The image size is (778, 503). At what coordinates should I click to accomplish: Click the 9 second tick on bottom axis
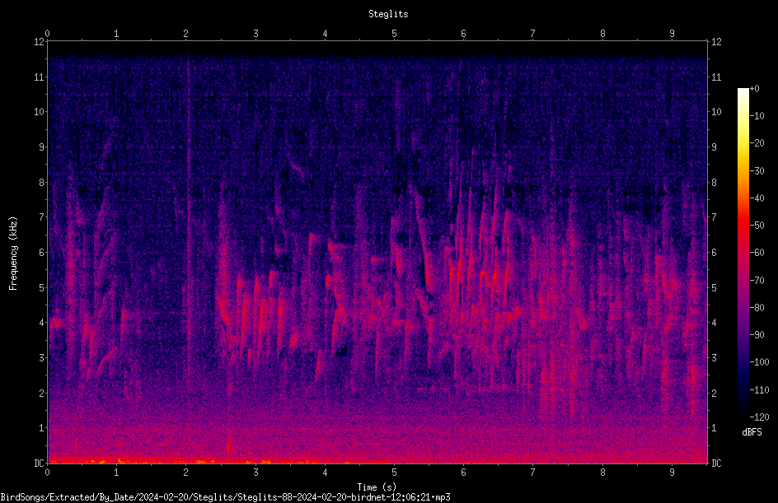pyautogui.click(x=672, y=473)
